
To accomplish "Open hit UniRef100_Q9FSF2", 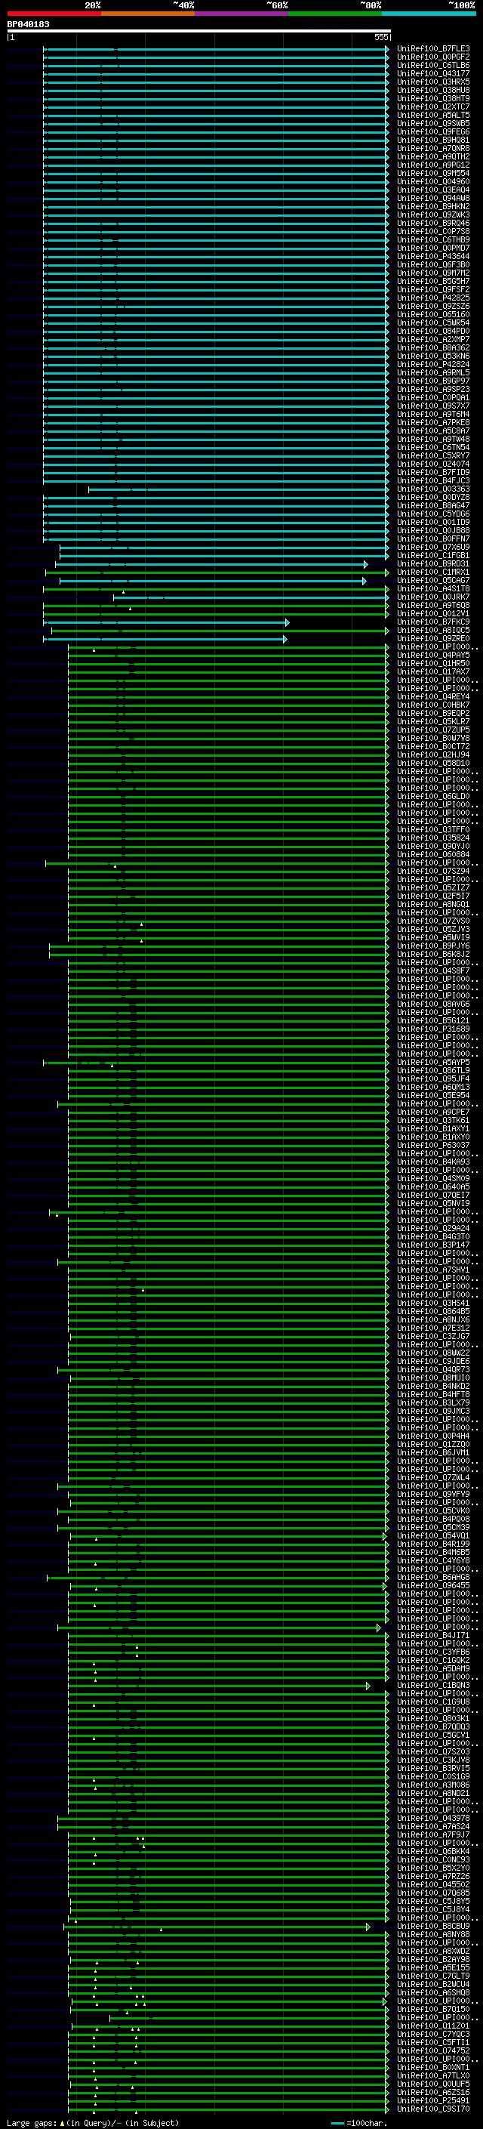I will pyautogui.click(x=432, y=289).
